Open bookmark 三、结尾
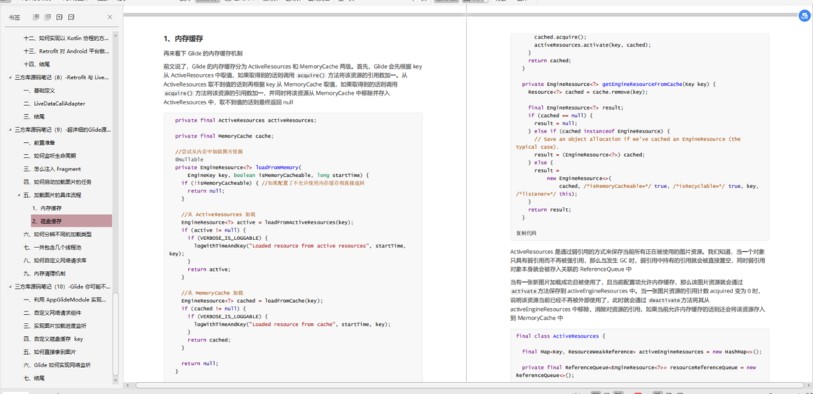 tap(33, 117)
